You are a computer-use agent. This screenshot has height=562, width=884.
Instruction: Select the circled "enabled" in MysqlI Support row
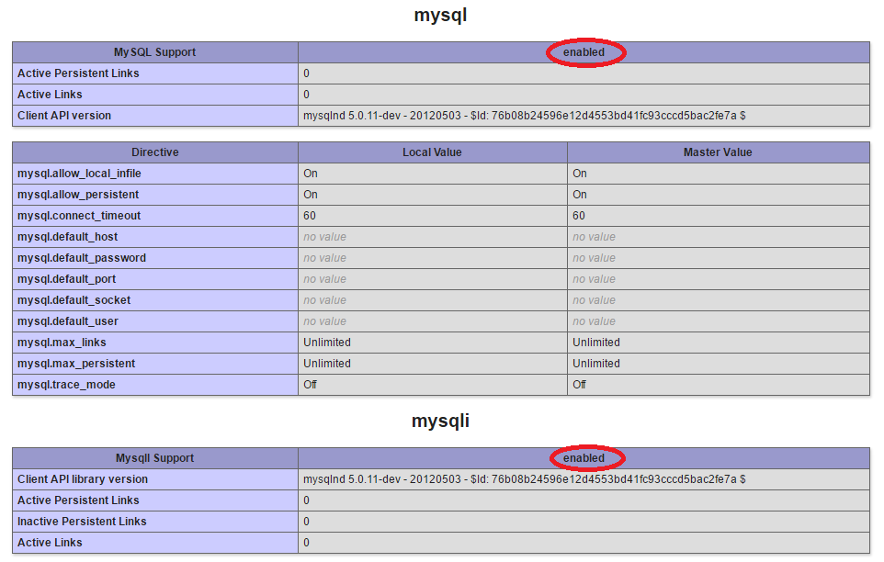pyautogui.click(x=584, y=458)
